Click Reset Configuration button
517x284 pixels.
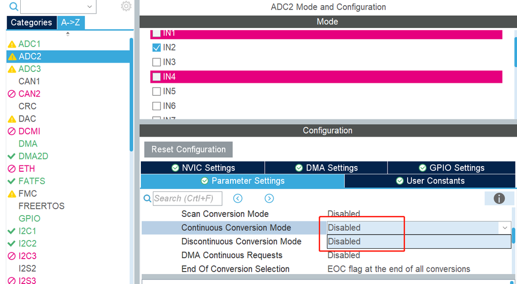tap(188, 150)
